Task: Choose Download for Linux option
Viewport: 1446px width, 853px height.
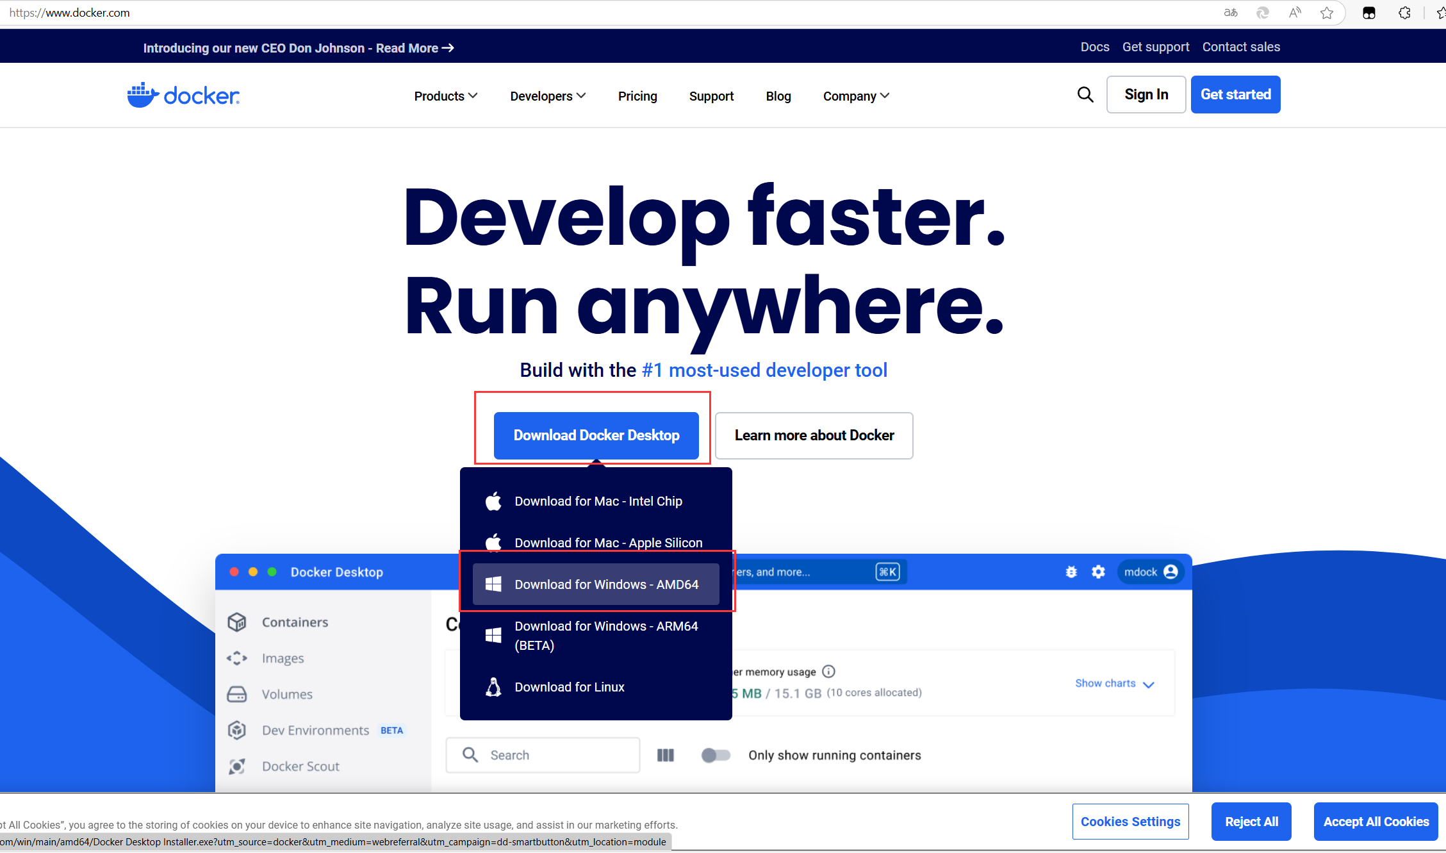Action: pyautogui.click(x=569, y=687)
